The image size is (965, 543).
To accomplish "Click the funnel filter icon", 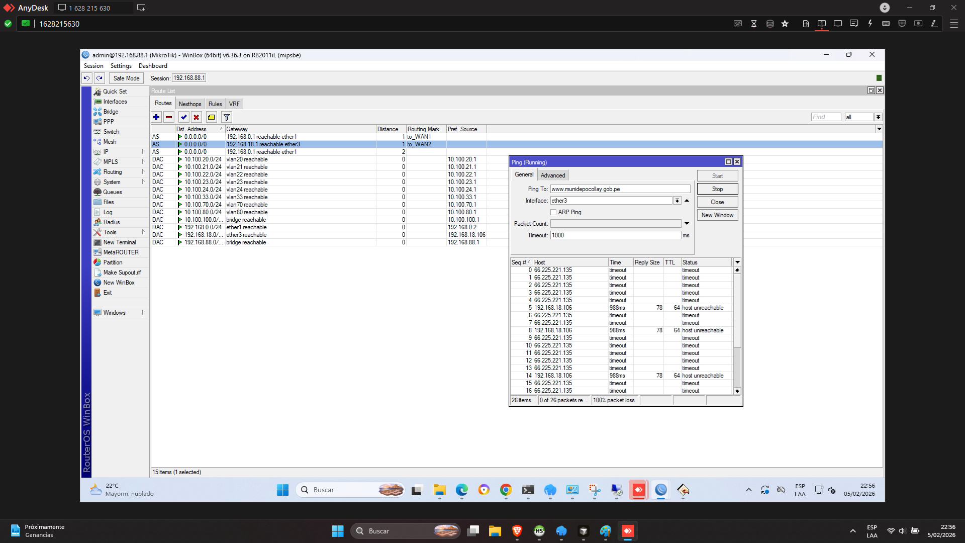I will [x=227, y=117].
